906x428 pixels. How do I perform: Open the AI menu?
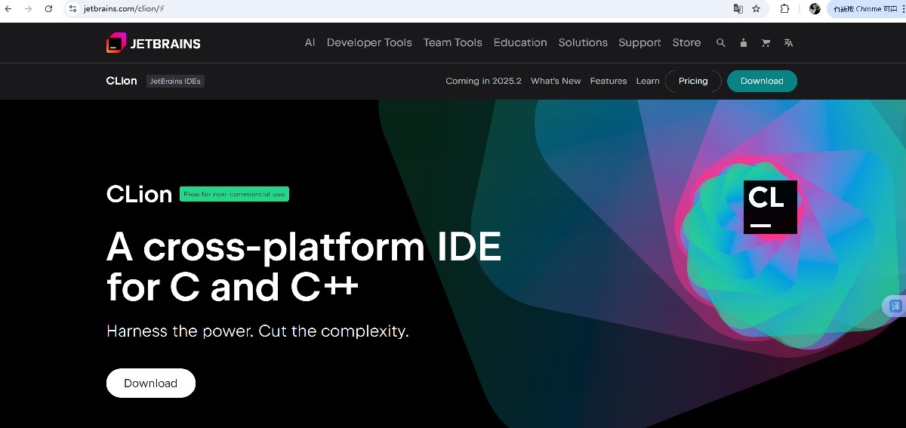click(310, 43)
